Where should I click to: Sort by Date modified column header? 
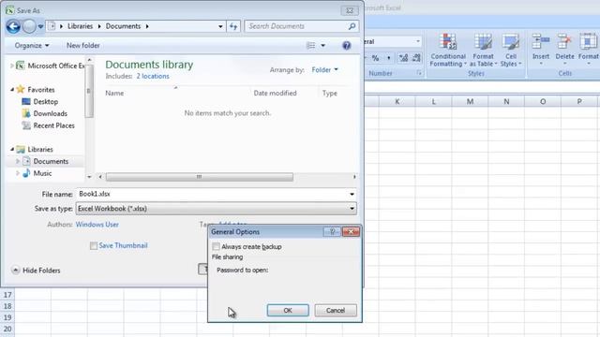[x=275, y=93]
